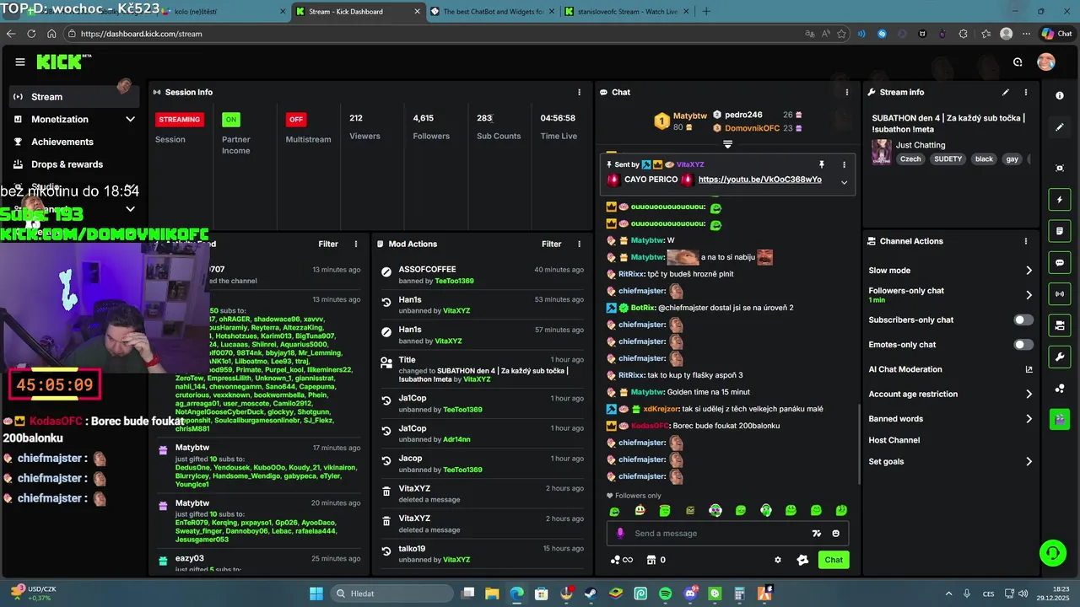
Task: Click wrench icon in right toolbar
Action: tap(1060, 357)
